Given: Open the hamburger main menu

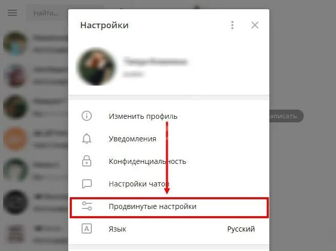Looking at the screenshot, I should tap(12, 13).
